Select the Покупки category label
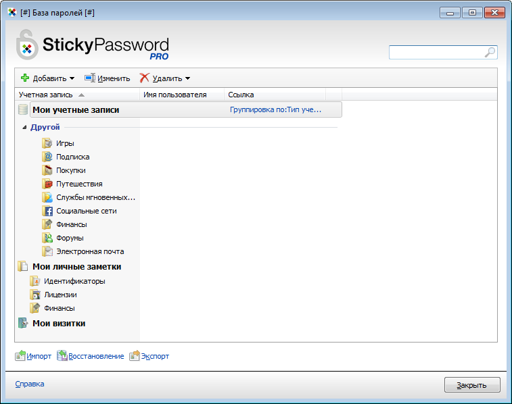 (x=71, y=170)
